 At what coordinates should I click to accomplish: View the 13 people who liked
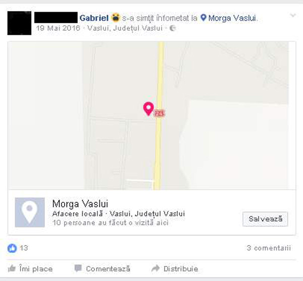click(x=24, y=248)
